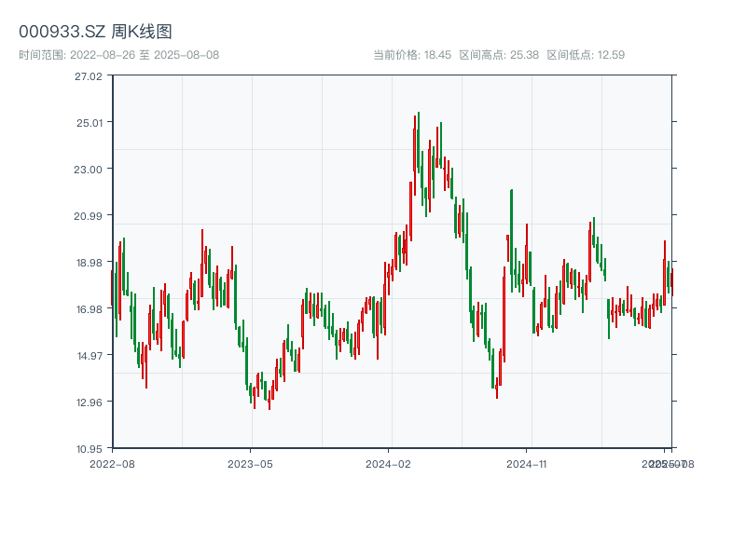Image resolution: width=746 pixels, height=559 pixels.
Task: Select the 16.98 price tick label
Action: click(x=90, y=309)
